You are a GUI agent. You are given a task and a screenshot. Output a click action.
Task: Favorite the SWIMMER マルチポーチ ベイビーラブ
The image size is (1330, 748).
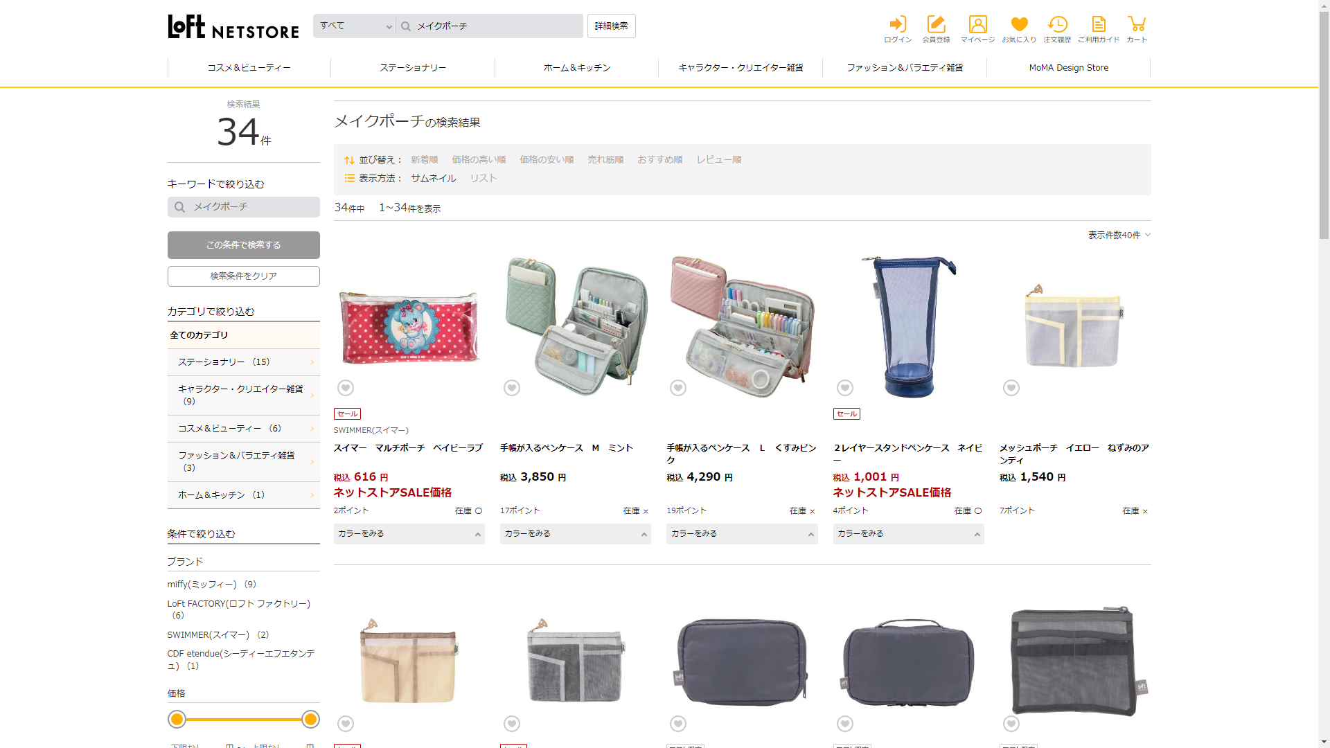tap(346, 388)
